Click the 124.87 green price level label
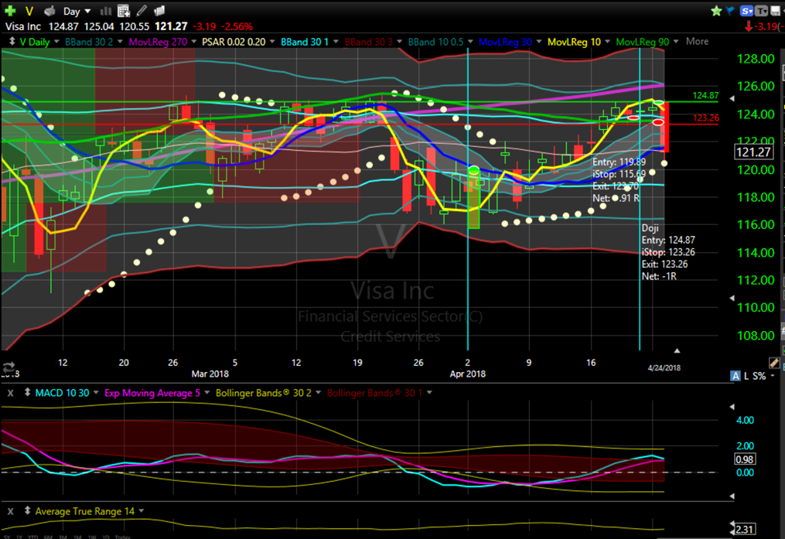The width and height of the screenshot is (785, 539). coord(705,96)
